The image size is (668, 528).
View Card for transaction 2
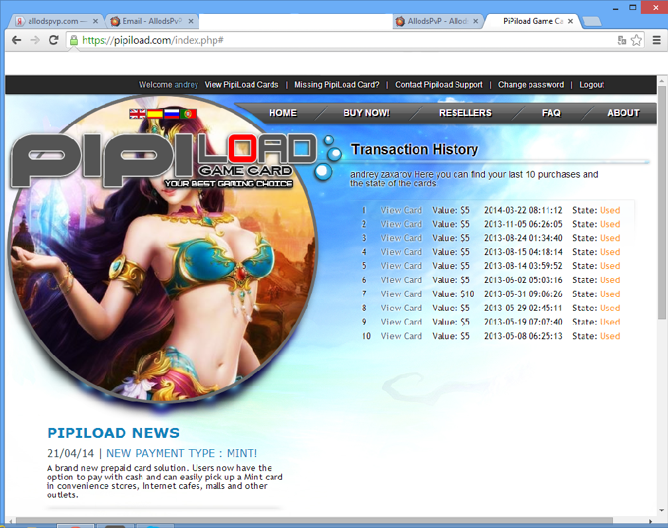401,224
